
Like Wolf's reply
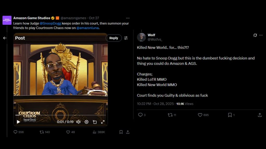[x=200, y=115]
